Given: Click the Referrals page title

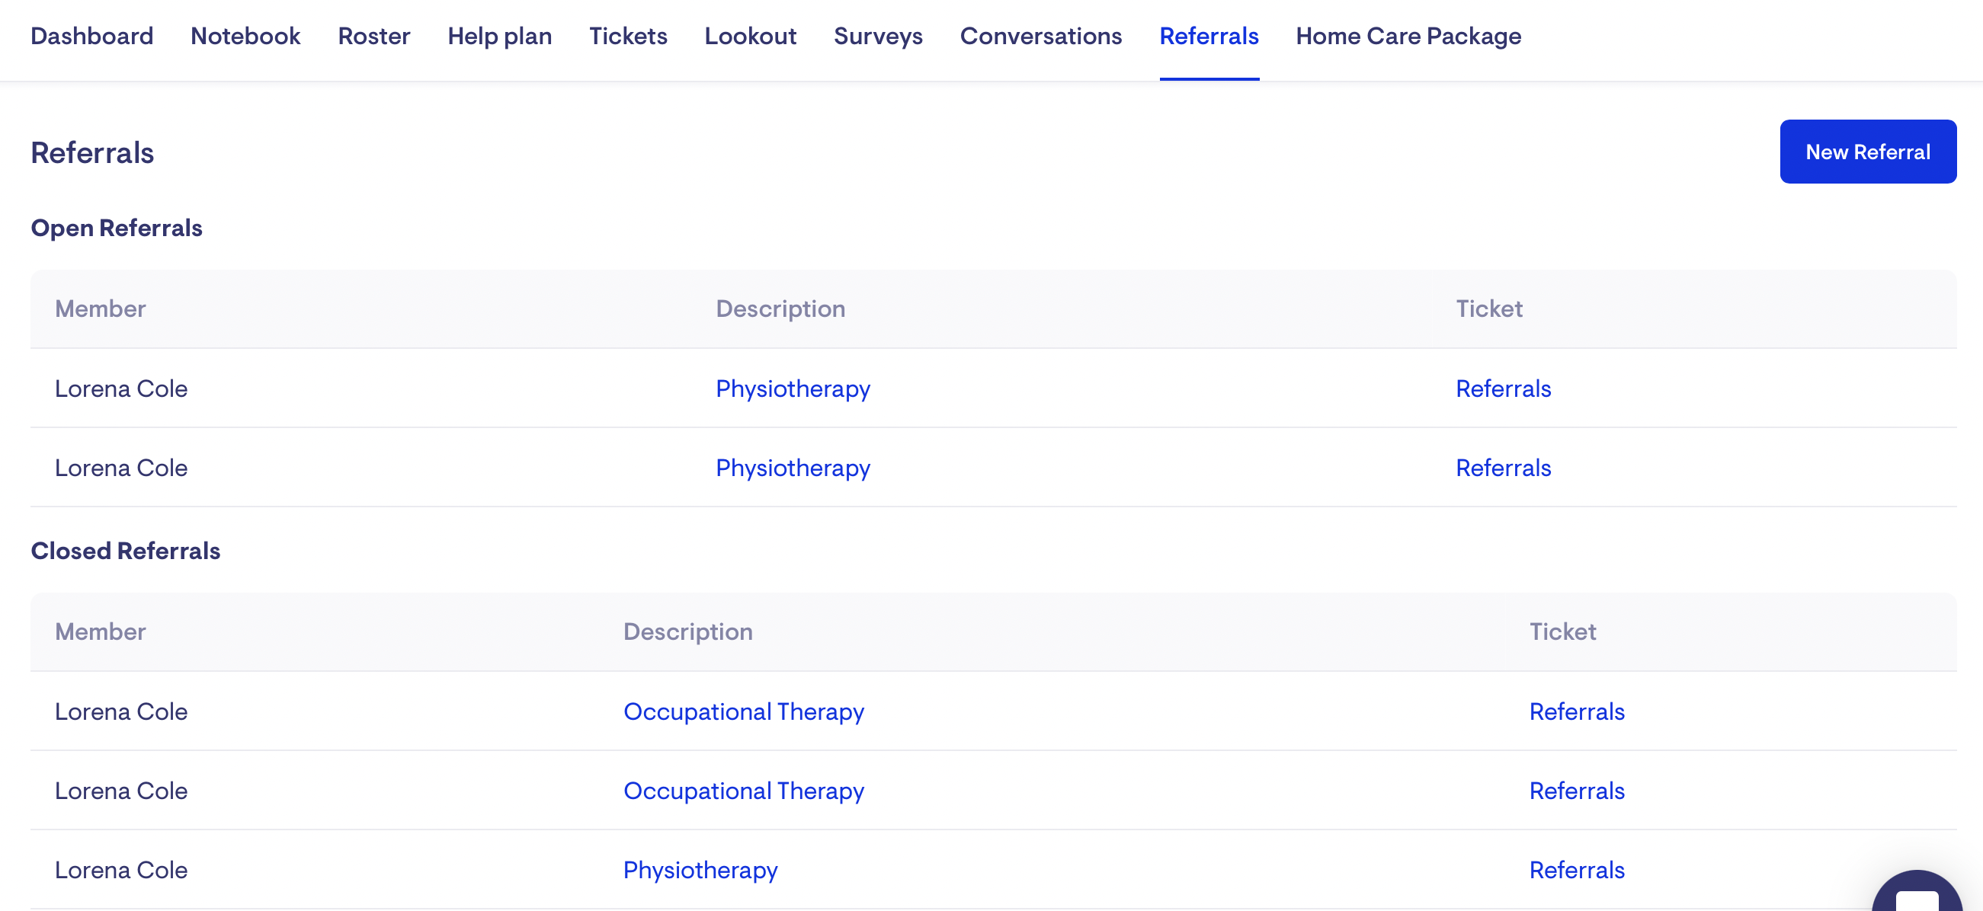Looking at the screenshot, I should (92, 152).
